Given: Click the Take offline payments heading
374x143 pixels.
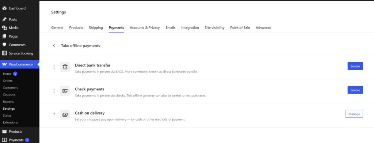Looking at the screenshot, I should tap(81, 46).
